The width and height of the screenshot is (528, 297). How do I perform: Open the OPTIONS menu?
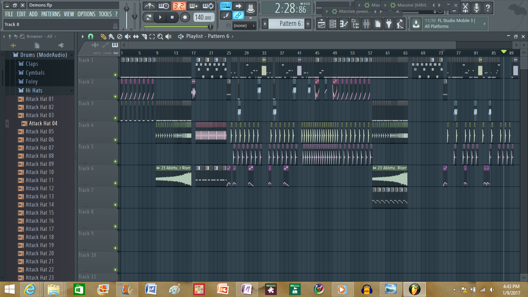pos(86,14)
